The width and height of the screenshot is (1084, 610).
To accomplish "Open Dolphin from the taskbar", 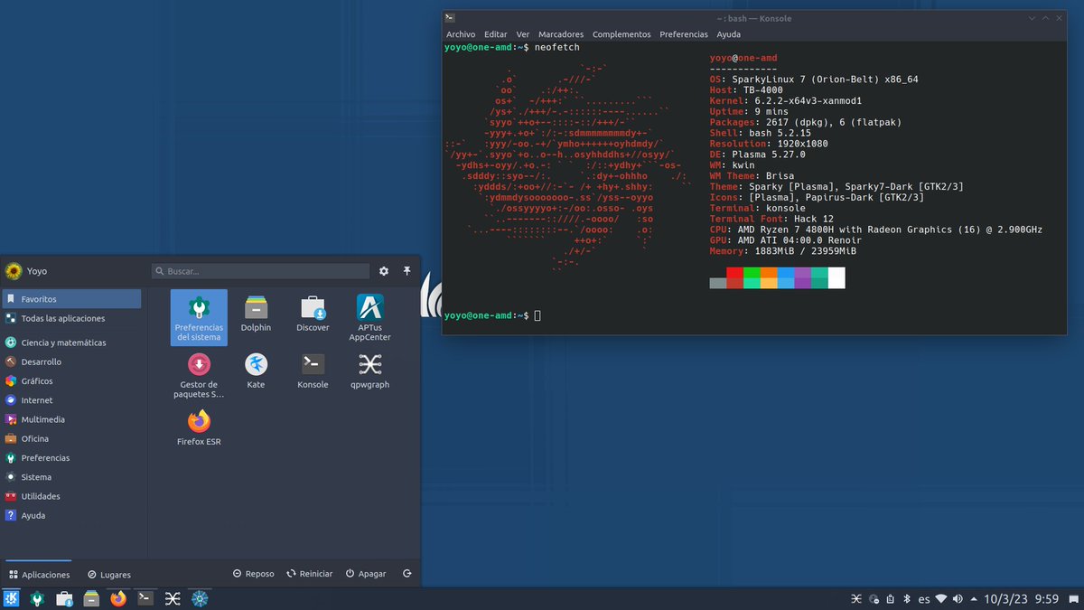I will point(91,598).
